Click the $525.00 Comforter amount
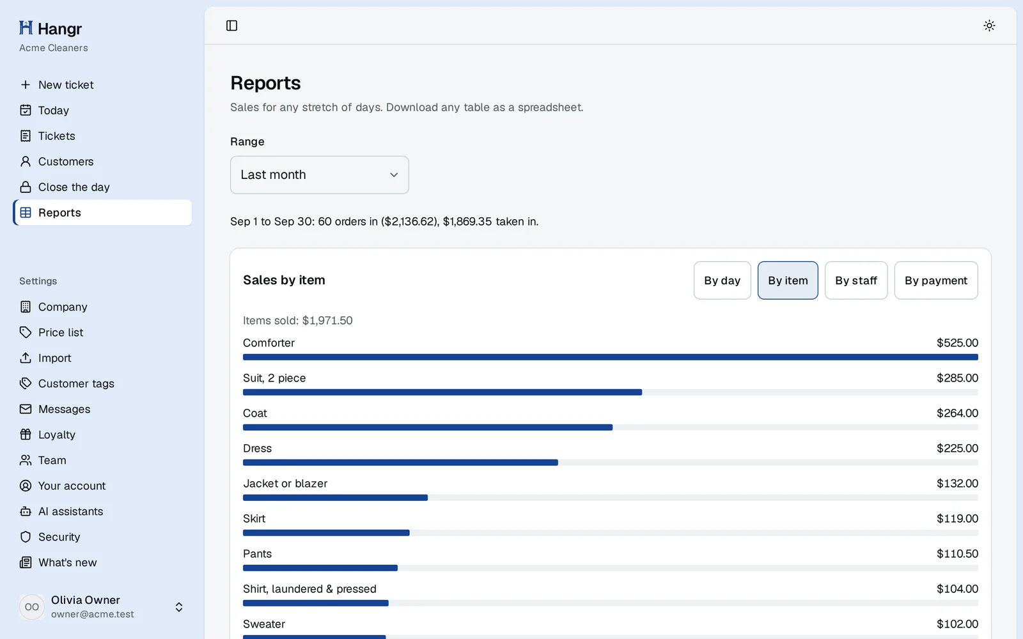The image size is (1023, 639). tap(957, 343)
